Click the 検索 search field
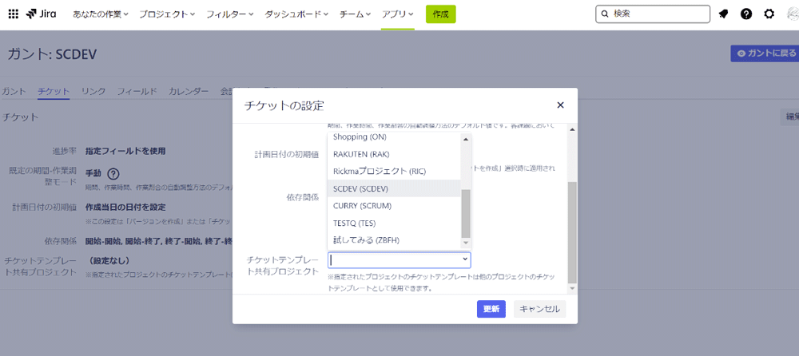The height and width of the screenshot is (356, 799). pos(653,14)
